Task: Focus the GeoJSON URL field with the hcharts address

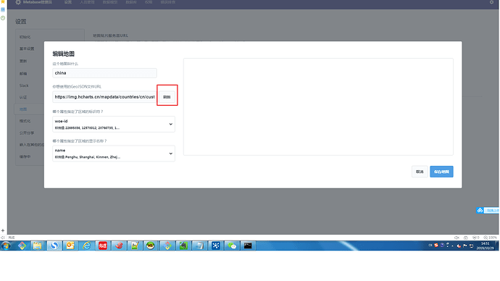Action: pos(104,97)
